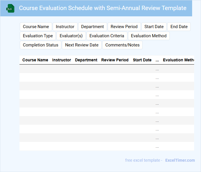This screenshot has height=172, width=201.
Task: Click the Department tag button
Action: pos(92,27)
